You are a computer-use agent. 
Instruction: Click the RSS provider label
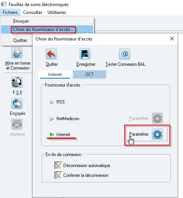click(61, 102)
